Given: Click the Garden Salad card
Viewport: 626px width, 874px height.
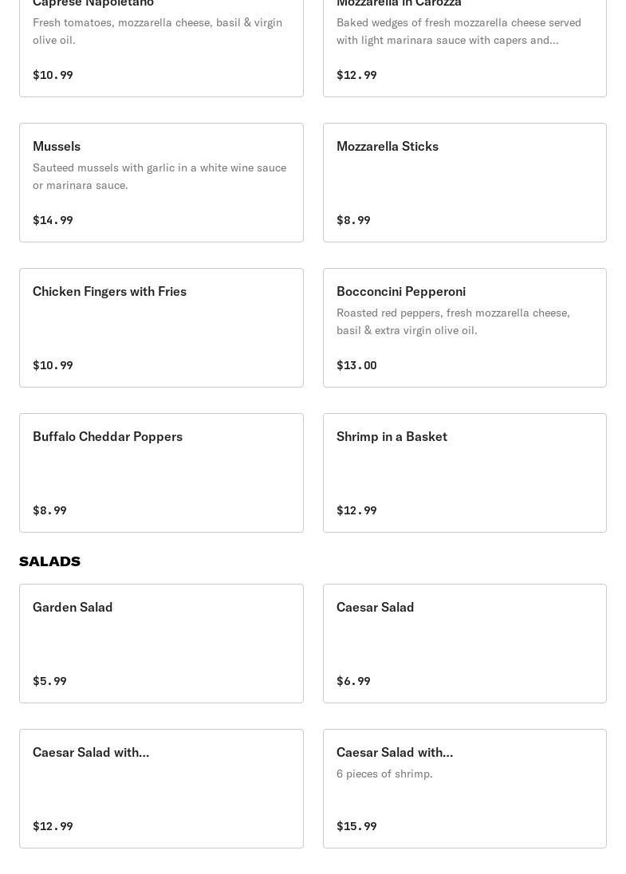Looking at the screenshot, I should [x=161, y=644].
